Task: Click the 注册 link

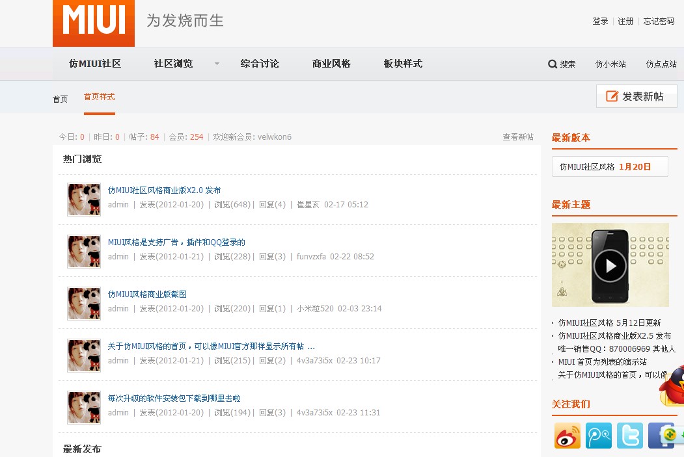Action: tap(625, 21)
